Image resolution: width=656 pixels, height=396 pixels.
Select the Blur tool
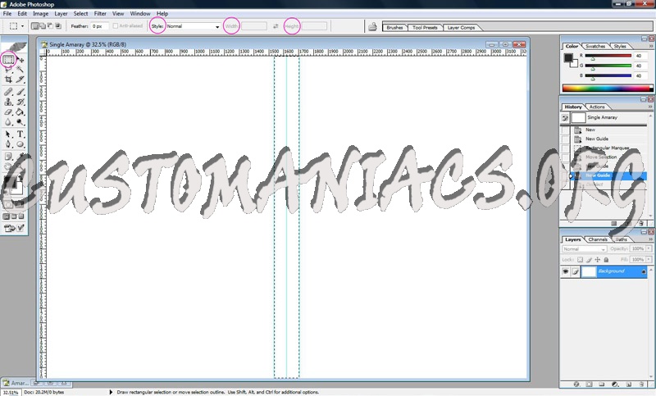tap(8, 122)
